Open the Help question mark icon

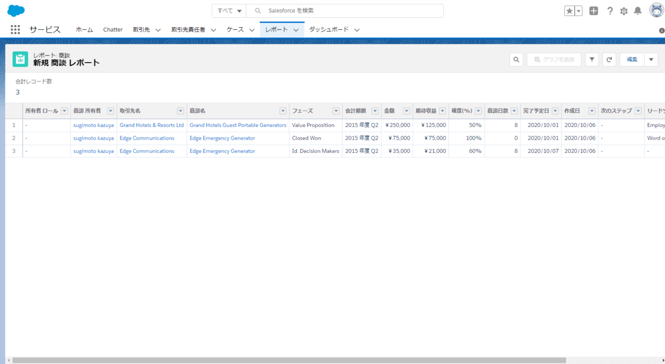pyautogui.click(x=610, y=11)
